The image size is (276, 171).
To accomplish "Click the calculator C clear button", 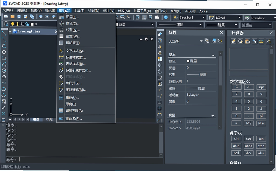I will coord(236,87).
